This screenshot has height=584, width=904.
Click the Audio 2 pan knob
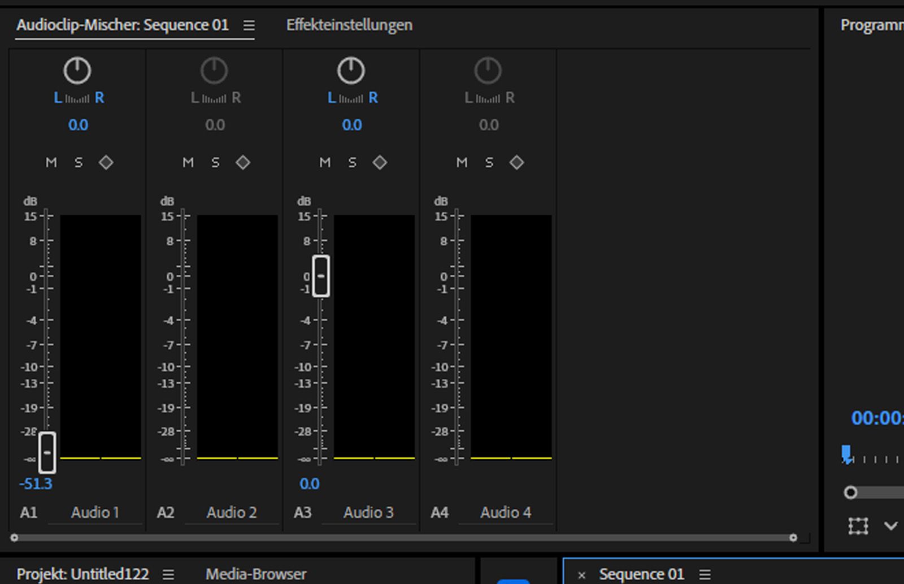coord(214,71)
